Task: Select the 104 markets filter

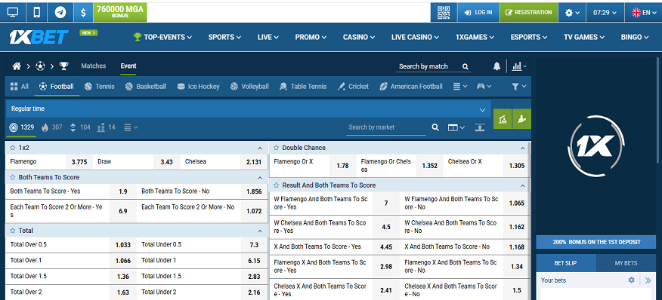Action: (80, 127)
